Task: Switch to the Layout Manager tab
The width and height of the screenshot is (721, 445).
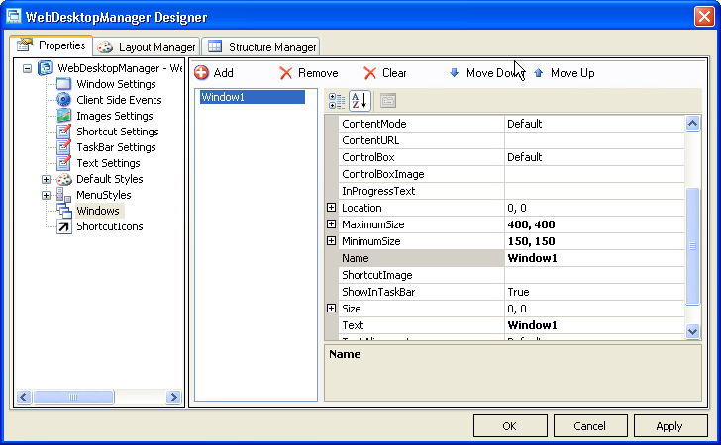Action: (x=147, y=46)
